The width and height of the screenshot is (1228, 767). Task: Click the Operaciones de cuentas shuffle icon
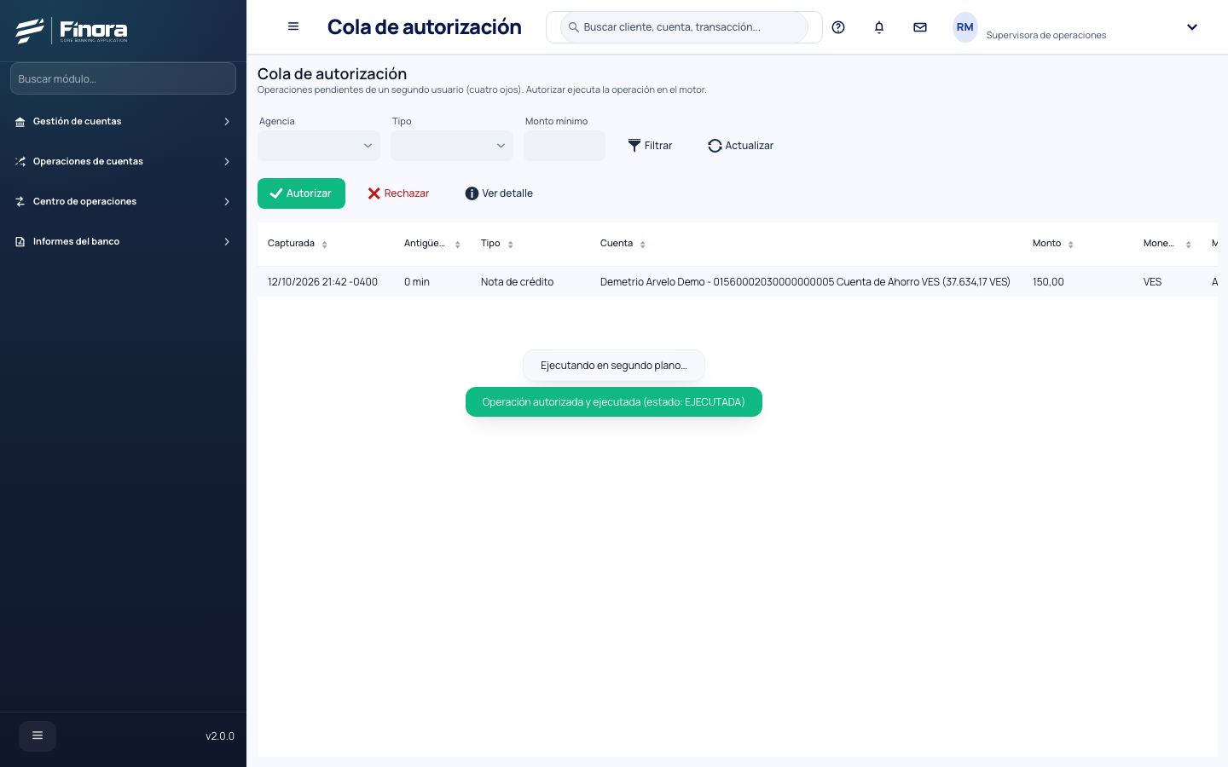20,162
